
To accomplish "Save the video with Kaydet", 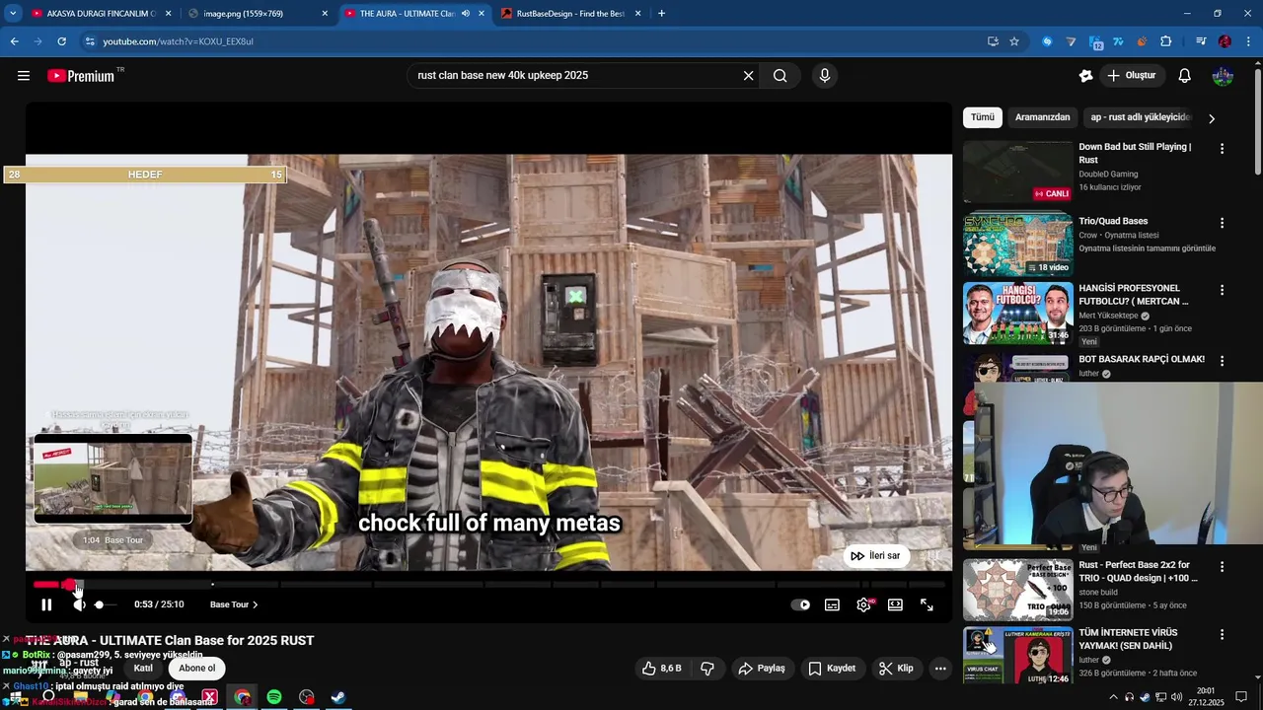I will click(x=832, y=669).
